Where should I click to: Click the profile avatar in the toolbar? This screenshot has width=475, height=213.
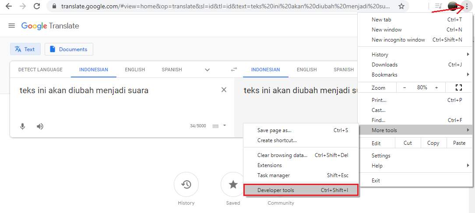(x=452, y=6)
